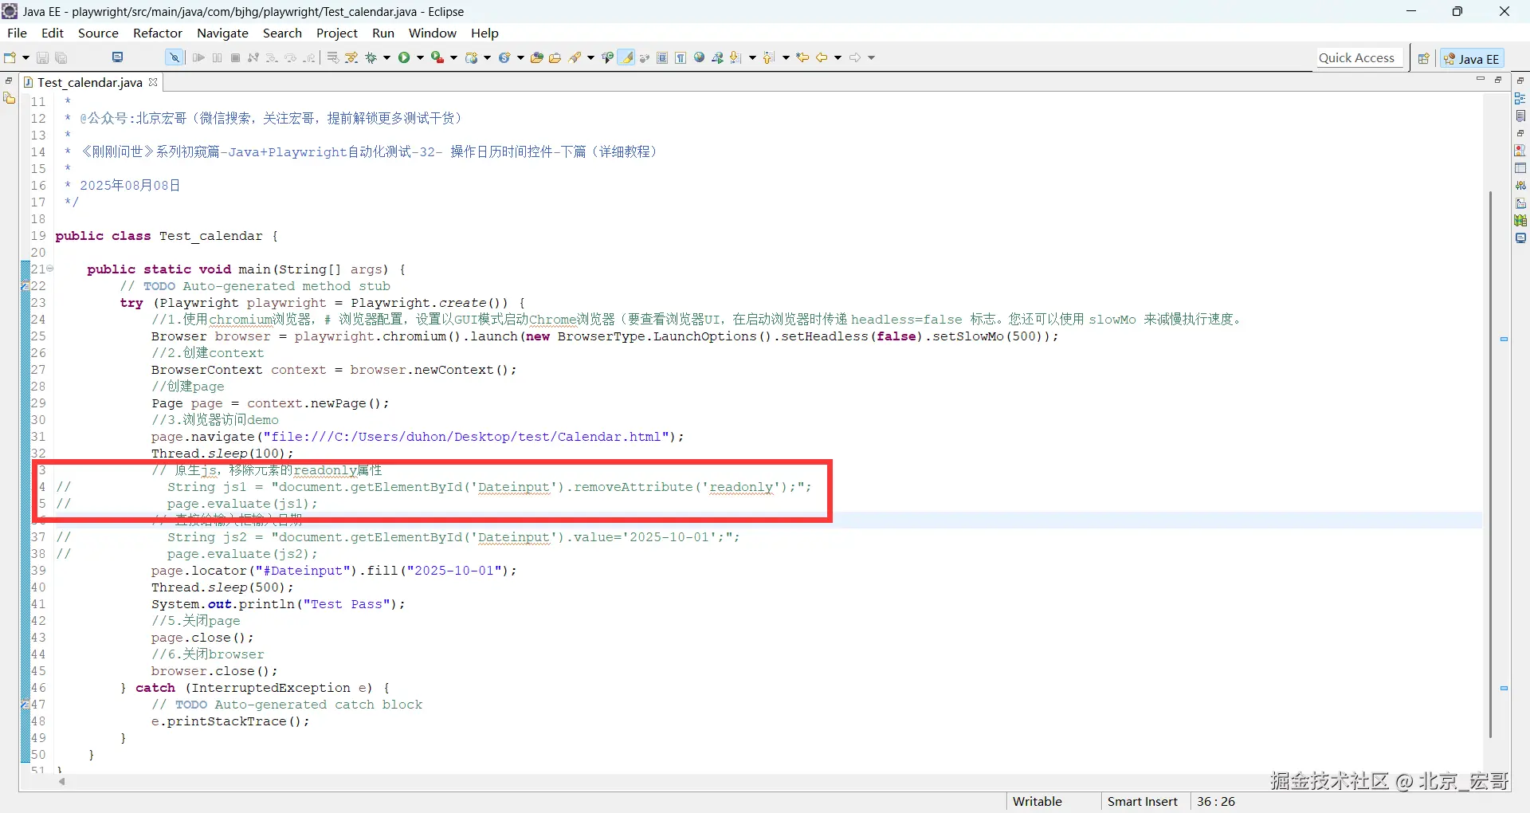The image size is (1530, 813).
Task: Switch to the Java EE perspective
Action: (1472, 58)
